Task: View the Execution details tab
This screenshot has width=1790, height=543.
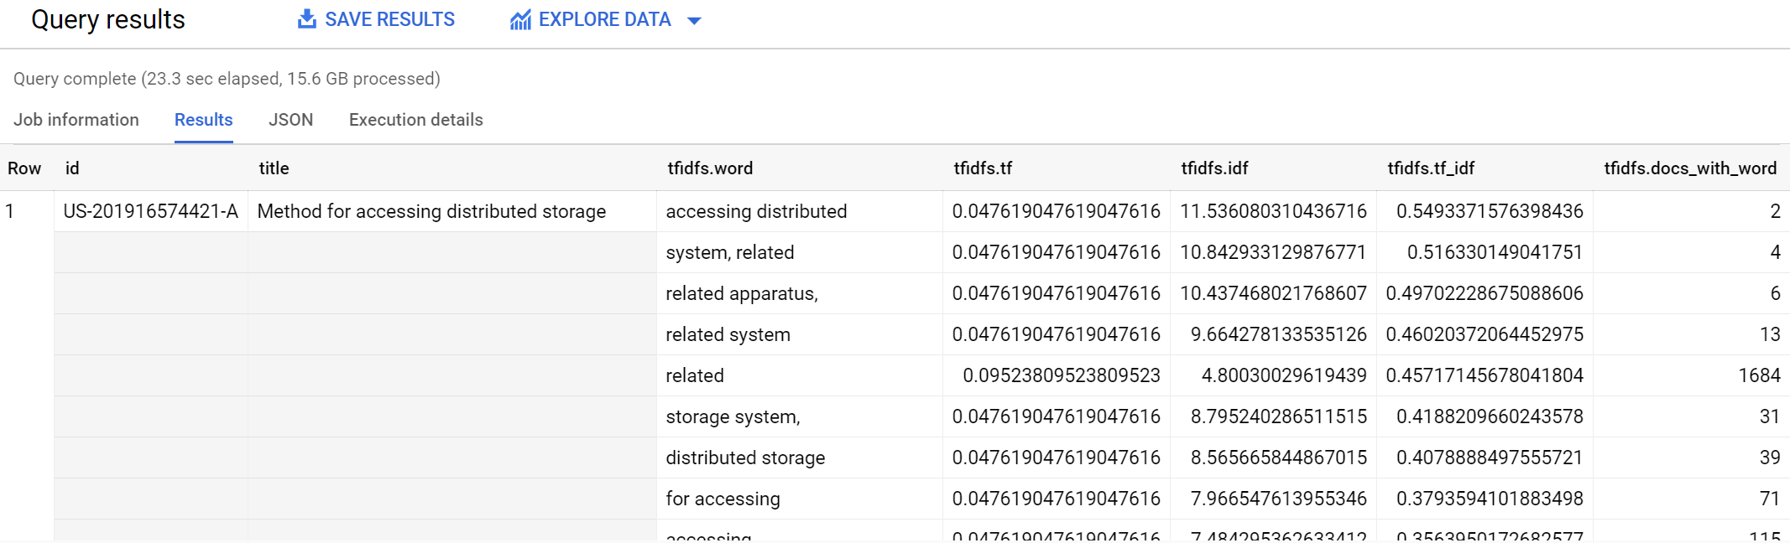Action: (415, 120)
